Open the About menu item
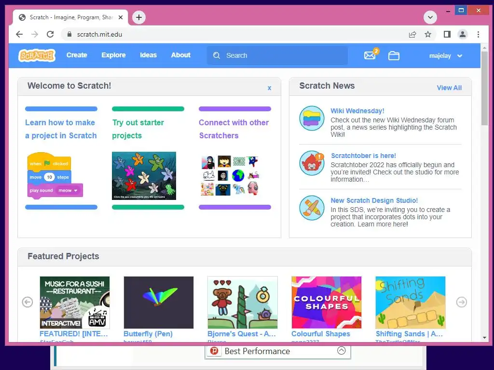Screen dimensions: 494x370 pyautogui.click(x=181, y=55)
